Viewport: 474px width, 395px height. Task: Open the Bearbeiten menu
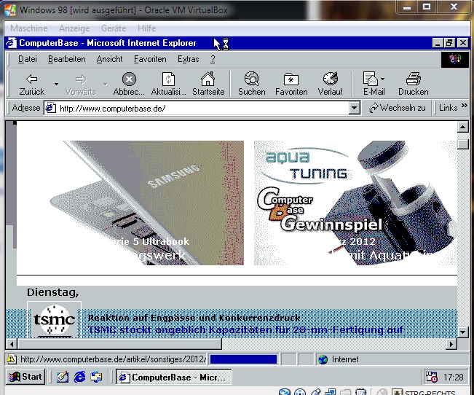click(x=67, y=59)
